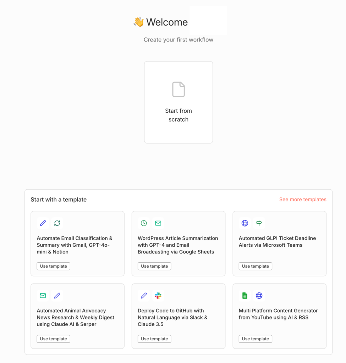Click the clock icon in WordPress Article template

pyautogui.click(x=144, y=223)
